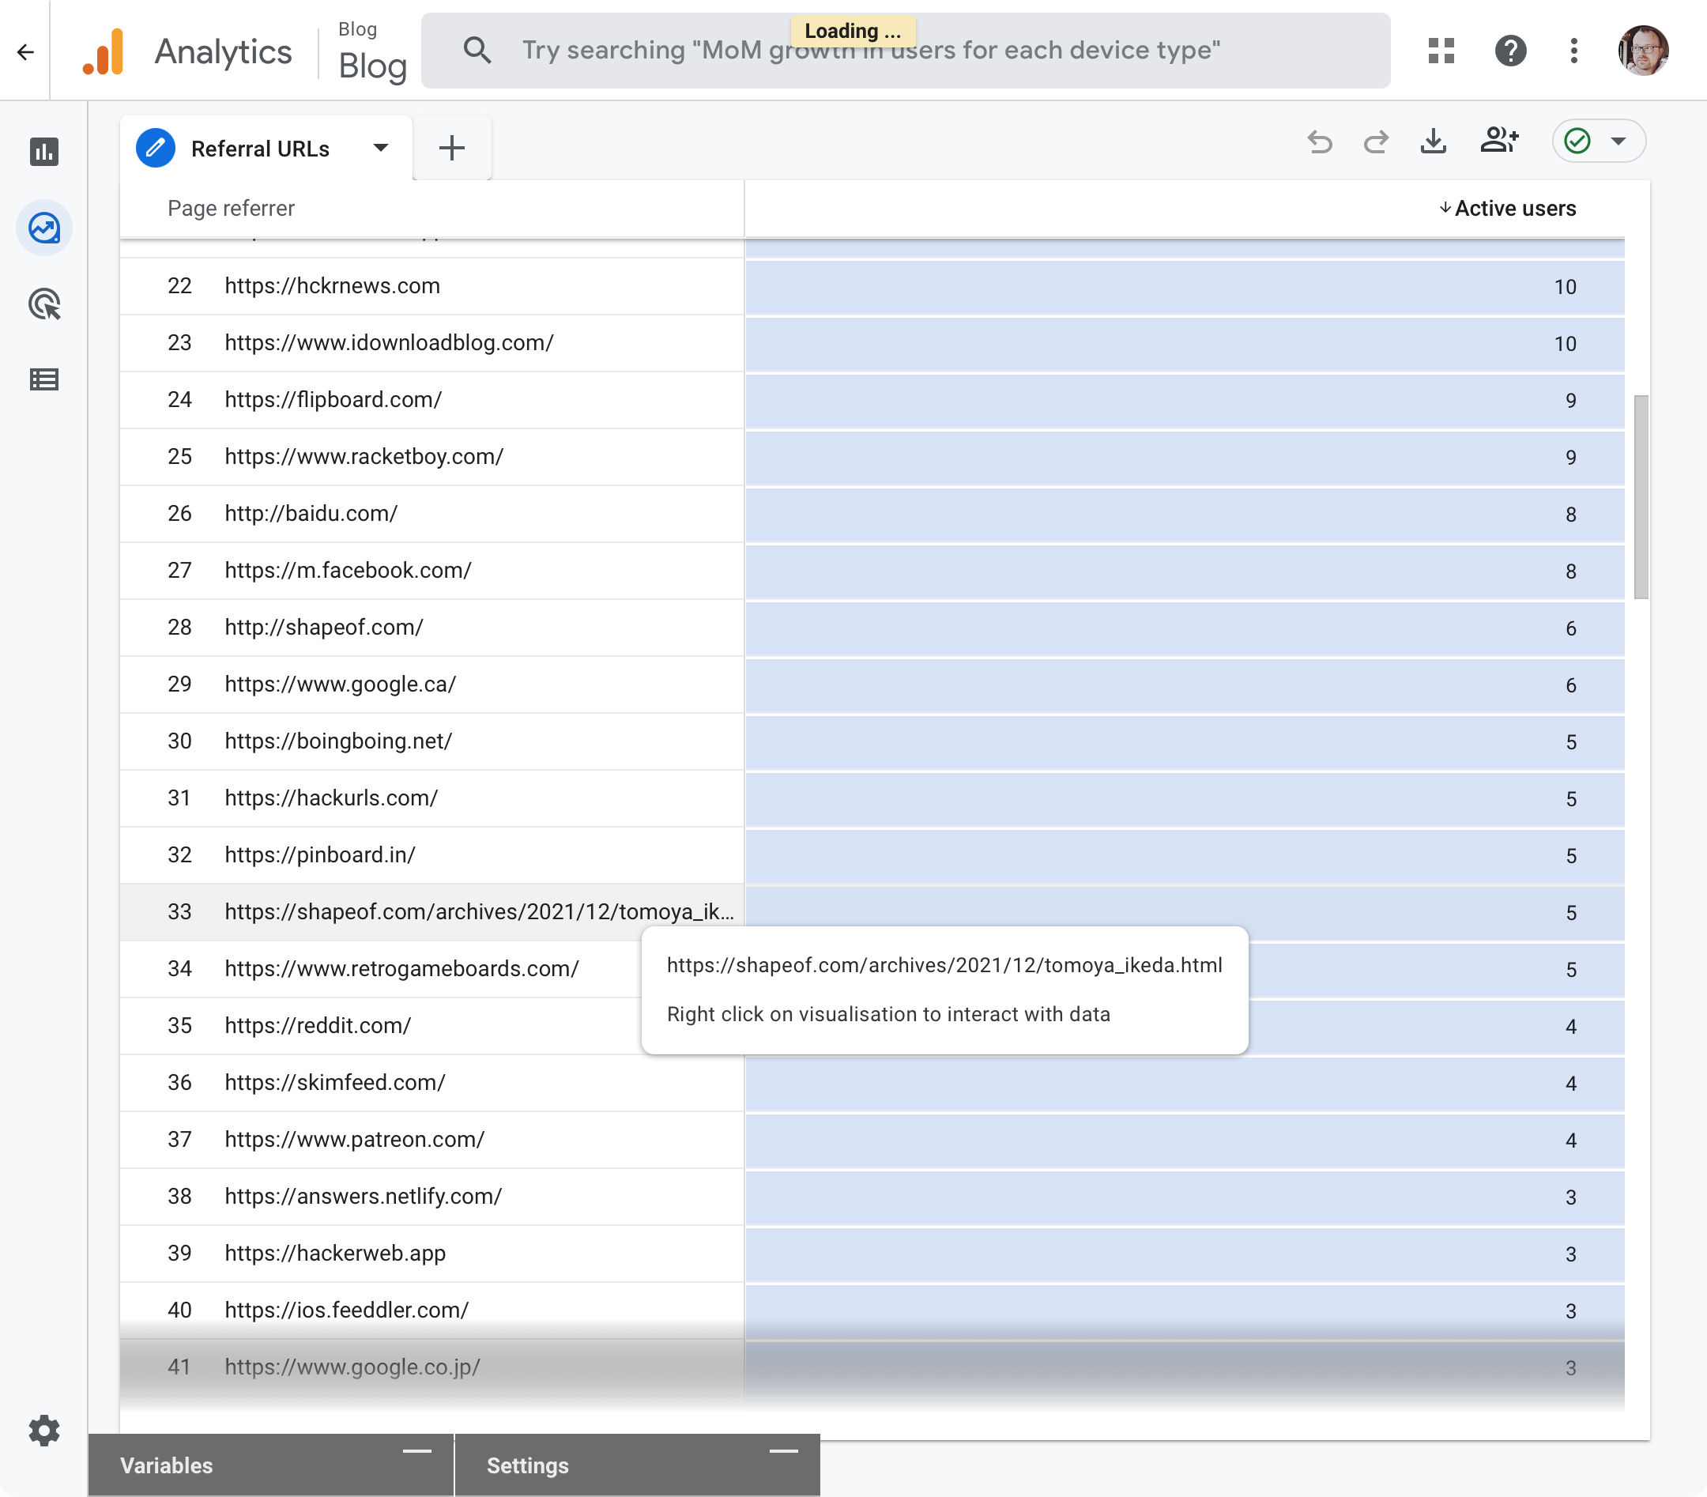This screenshot has width=1707, height=1497.
Task: Share exploration with add-user icon
Action: (1499, 140)
